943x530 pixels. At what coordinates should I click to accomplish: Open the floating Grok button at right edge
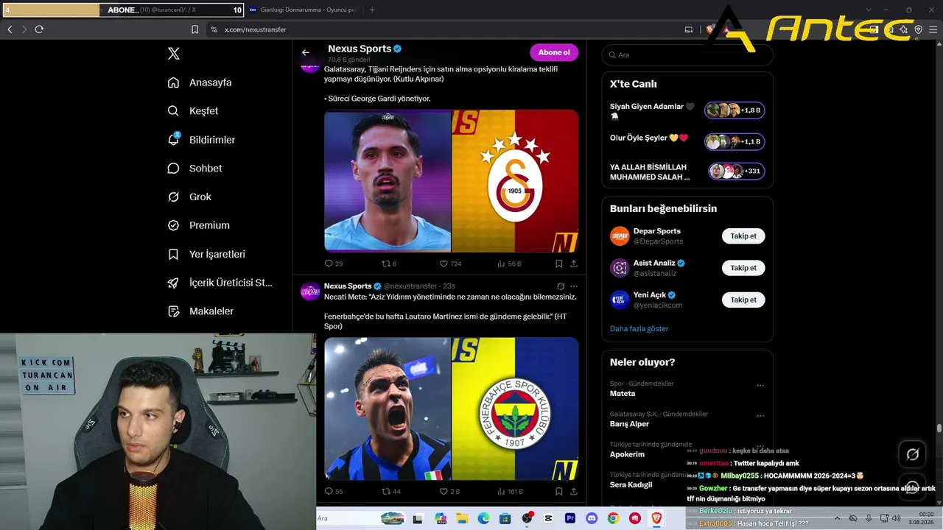[912, 454]
